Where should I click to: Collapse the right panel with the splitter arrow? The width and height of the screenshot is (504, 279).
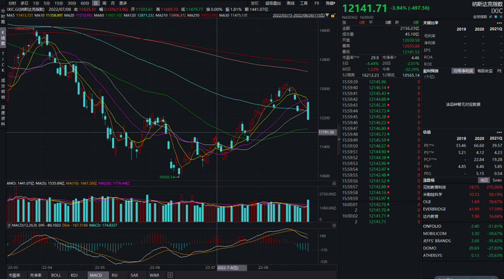[339, 140]
